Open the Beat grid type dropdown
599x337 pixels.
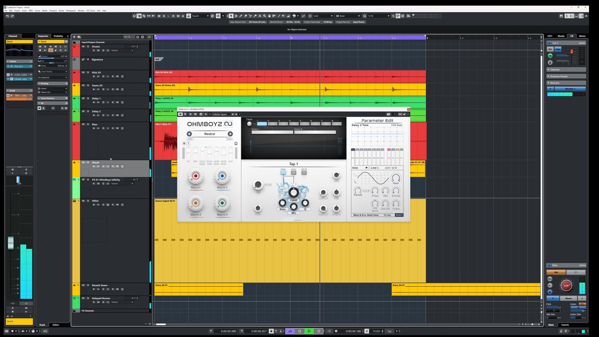(348, 16)
